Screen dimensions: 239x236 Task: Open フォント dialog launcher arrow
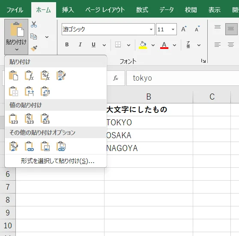(x=203, y=61)
